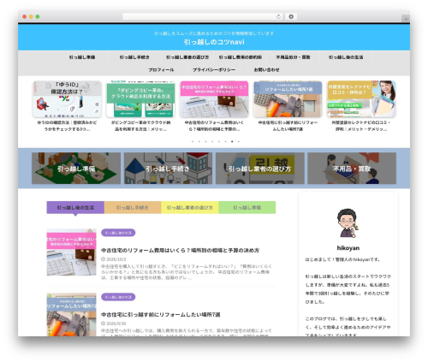Viewport: 428px width, 362px height.
Task: Select the first carousel pagination dot
Action: (193, 141)
